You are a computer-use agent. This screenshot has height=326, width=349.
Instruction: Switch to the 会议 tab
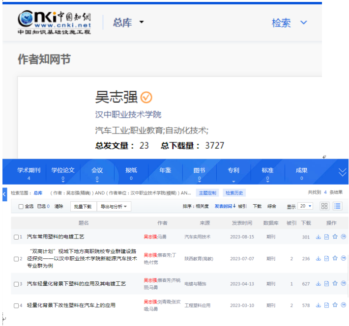(x=97, y=173)
